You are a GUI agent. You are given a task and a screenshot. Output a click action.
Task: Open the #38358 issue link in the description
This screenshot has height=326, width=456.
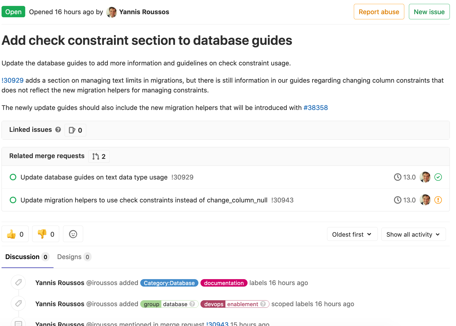[316, 108]
